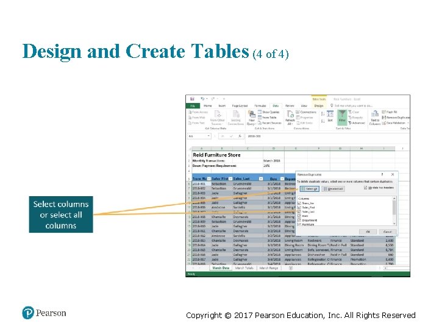439x329 pixels.
Task: Open the Sales_Last column filter dropdown
Action: click(261, 179)
